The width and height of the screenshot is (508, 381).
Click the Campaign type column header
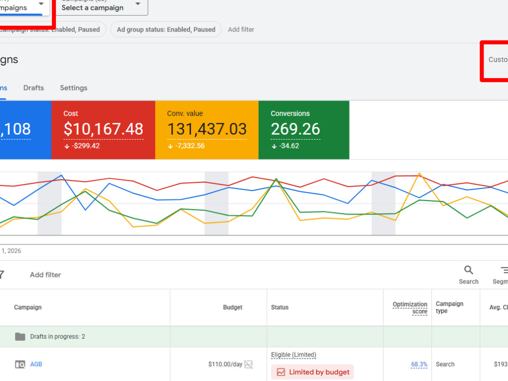tap(450, 307)
